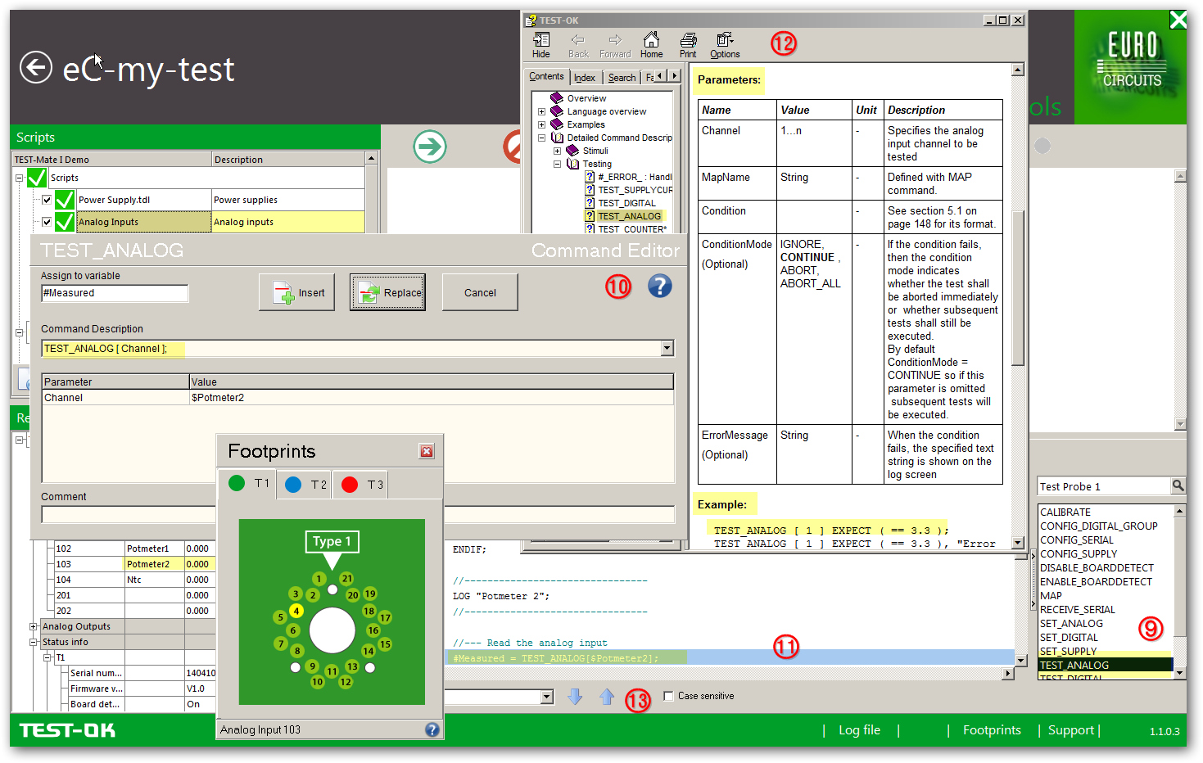
Task: Open the Footprints link in the bottom bar
Action: point(992,730)
